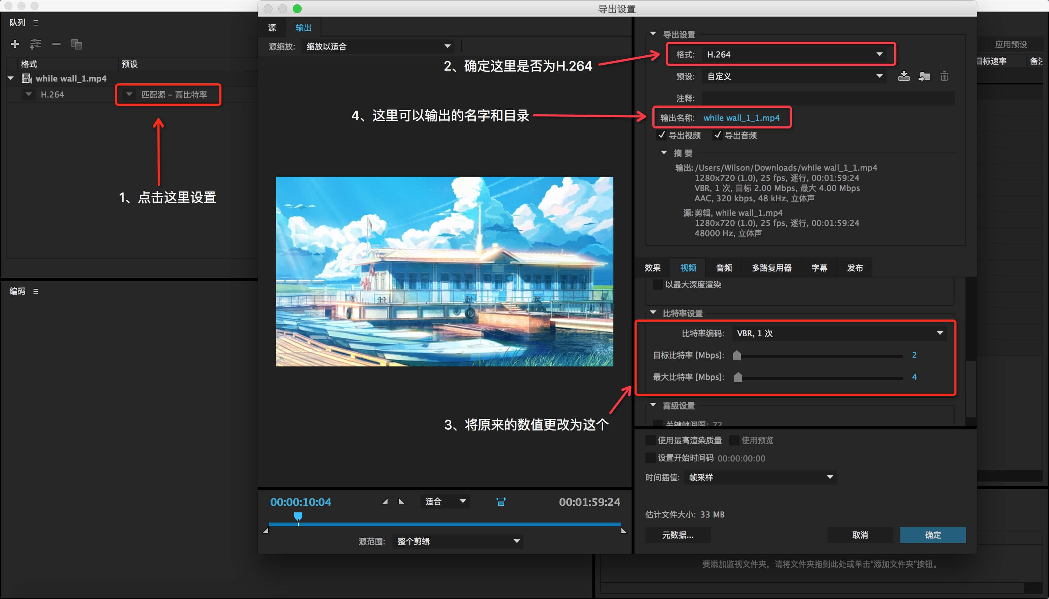The width and height of the screenshot is (1049, 599).
Task: Collapse the 比特率设置 section
Action: pyautogui.click(x=653, y=313)
